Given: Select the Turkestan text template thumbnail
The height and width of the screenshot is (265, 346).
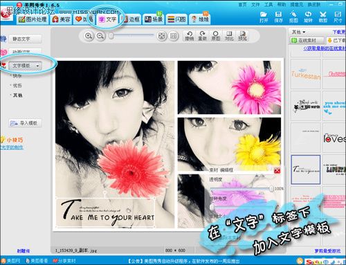Looking at the screenshot, I should pos(306,74).
